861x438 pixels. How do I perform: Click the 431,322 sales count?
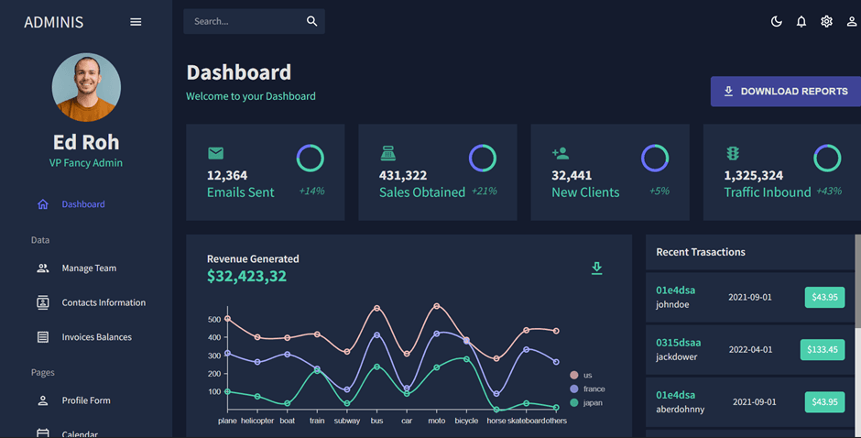point(403,175)
